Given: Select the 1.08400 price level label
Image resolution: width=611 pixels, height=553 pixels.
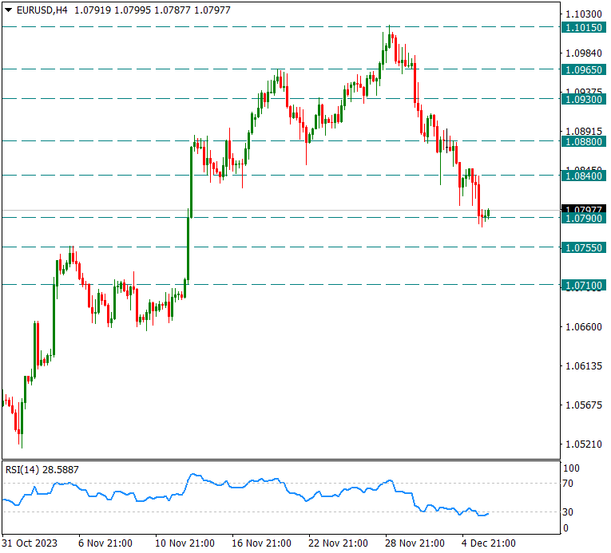Looking at the screenshot, I should pos(583,176).
